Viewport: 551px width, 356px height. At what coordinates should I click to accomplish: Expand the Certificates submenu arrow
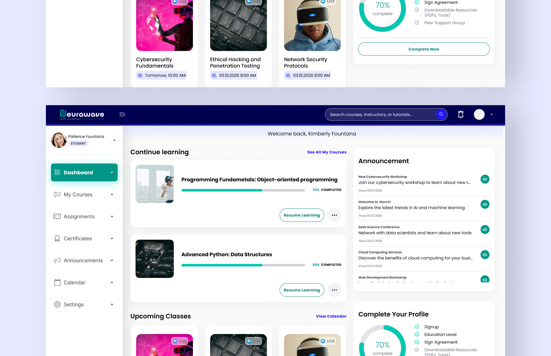click(x=112, y=238)
